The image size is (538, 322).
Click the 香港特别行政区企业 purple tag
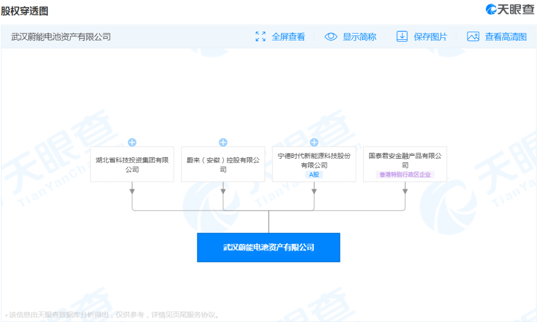pos(405,175)
